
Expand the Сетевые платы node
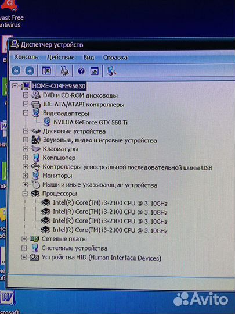tap(24, 239)
